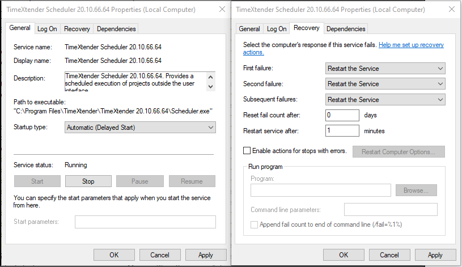
Task: Click Restart service after minutes field
Action: (342, 130)
